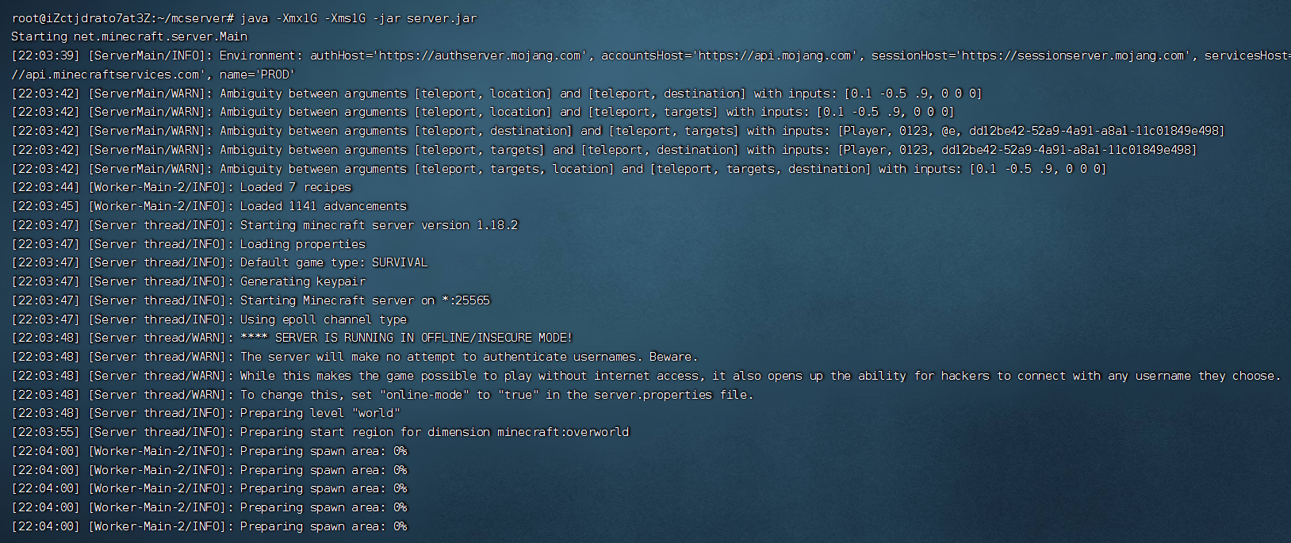Click the api.minecraftservices.com path
The width and height of the screenshot is (1291, 543).
click(105, 75)
